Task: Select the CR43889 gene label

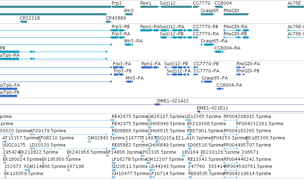Action: coord(116,18)
